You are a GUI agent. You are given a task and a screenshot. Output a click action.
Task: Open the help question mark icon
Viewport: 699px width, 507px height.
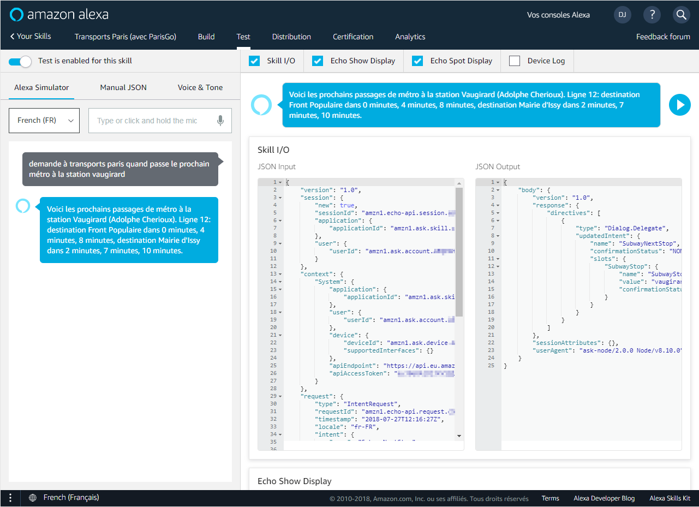click(652, 15)
